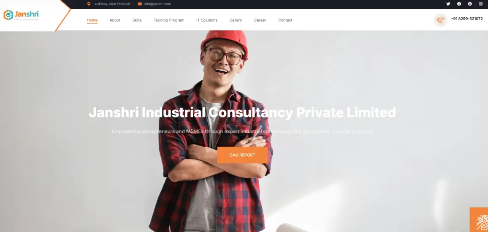Click the Janshri logo
Viewport: 488px width, 232px height.
(x=21, y=15)
